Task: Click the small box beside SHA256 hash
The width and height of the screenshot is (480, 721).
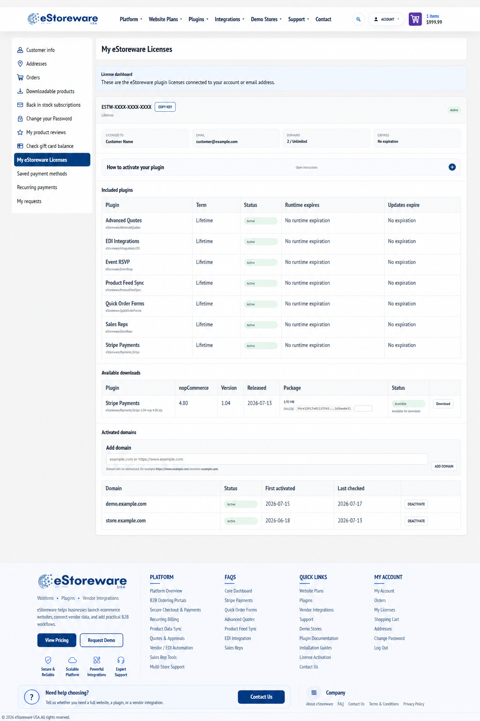Action: coord(363,408)
